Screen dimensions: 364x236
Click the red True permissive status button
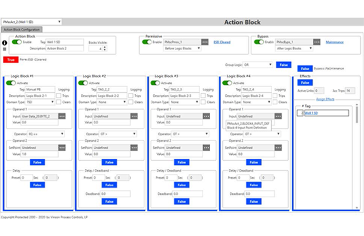(x=11, y=59)
